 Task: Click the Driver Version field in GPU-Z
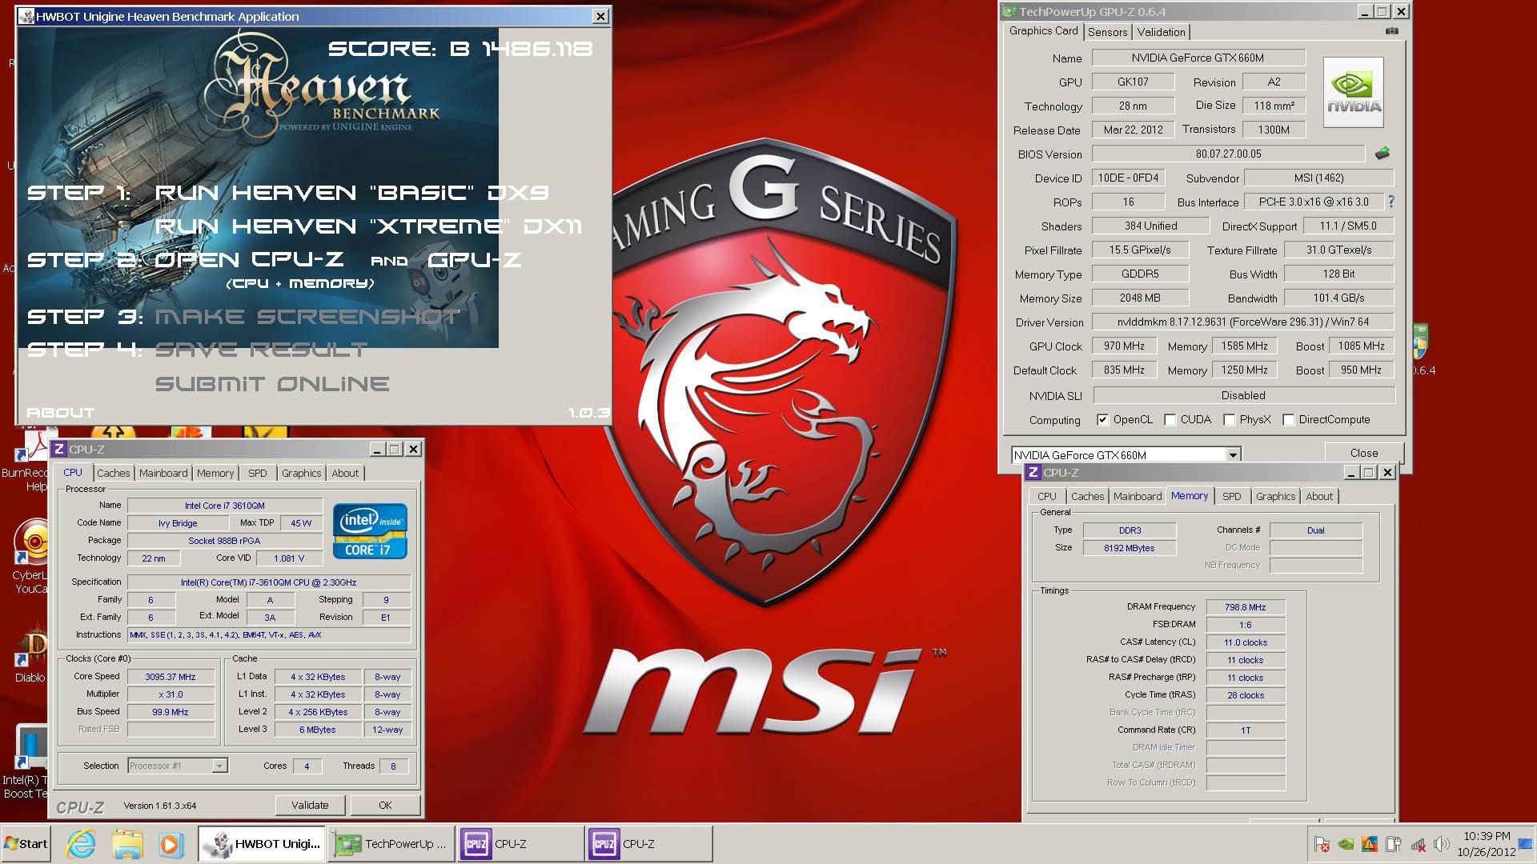(1242, 322)
